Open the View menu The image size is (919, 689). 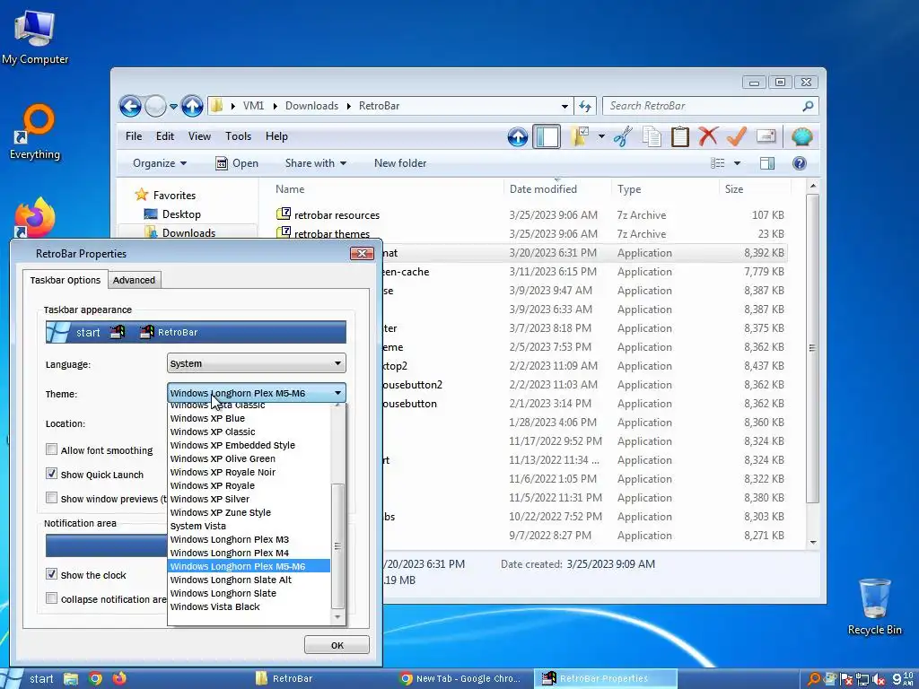[x=199, y=136]
